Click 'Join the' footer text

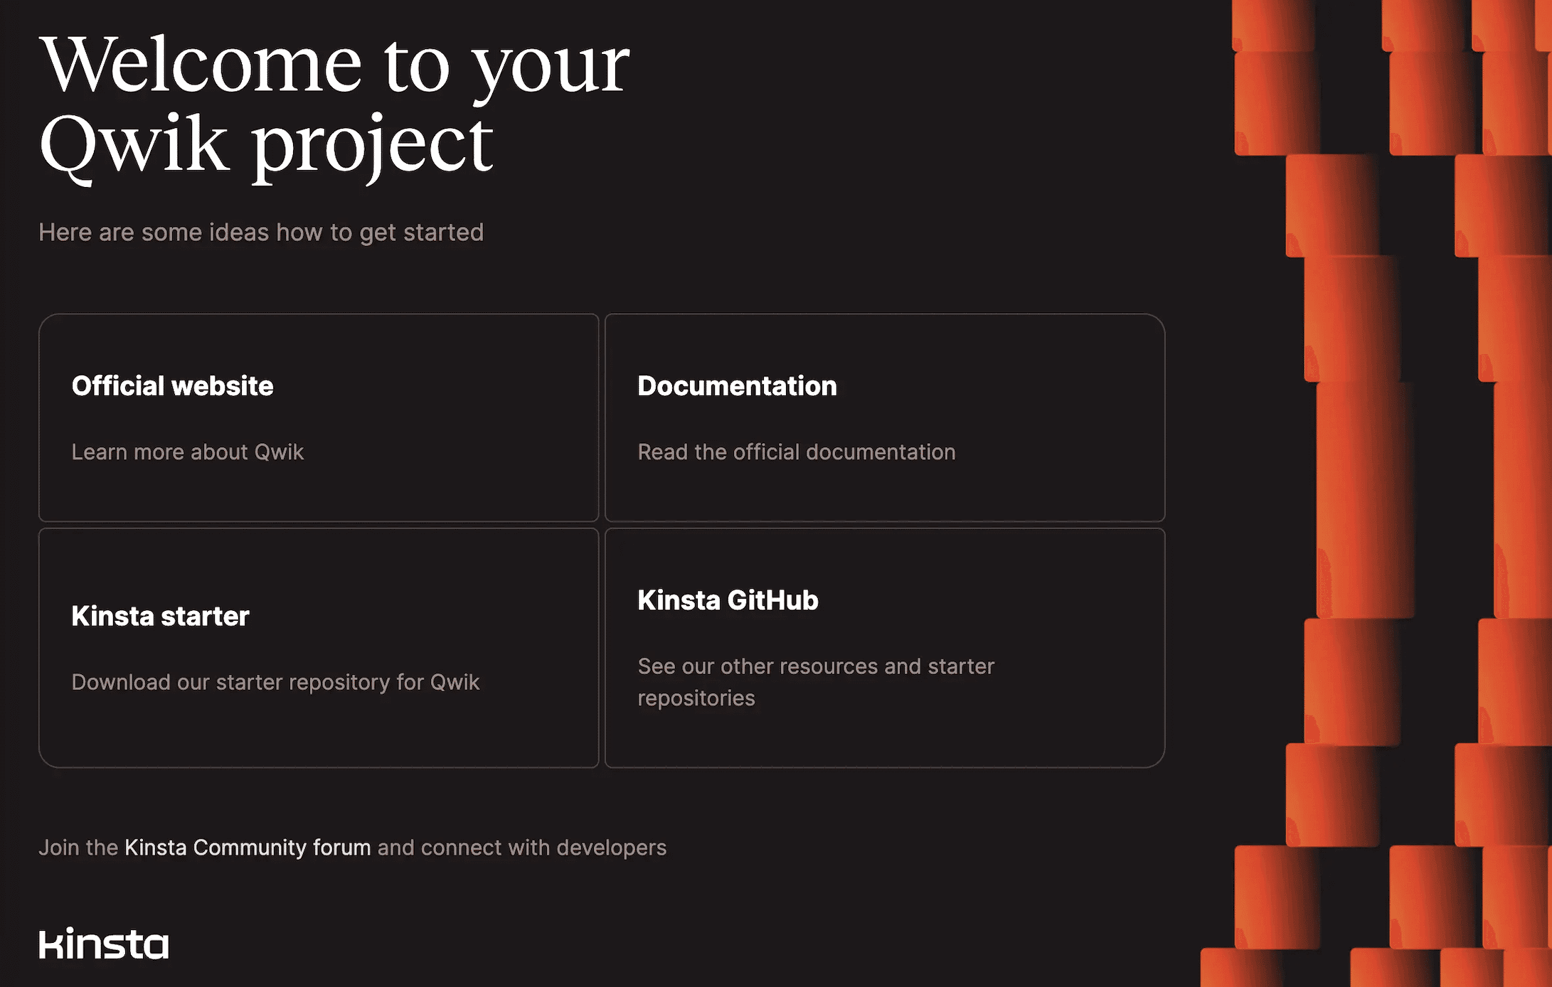click(x=78, y=848)
